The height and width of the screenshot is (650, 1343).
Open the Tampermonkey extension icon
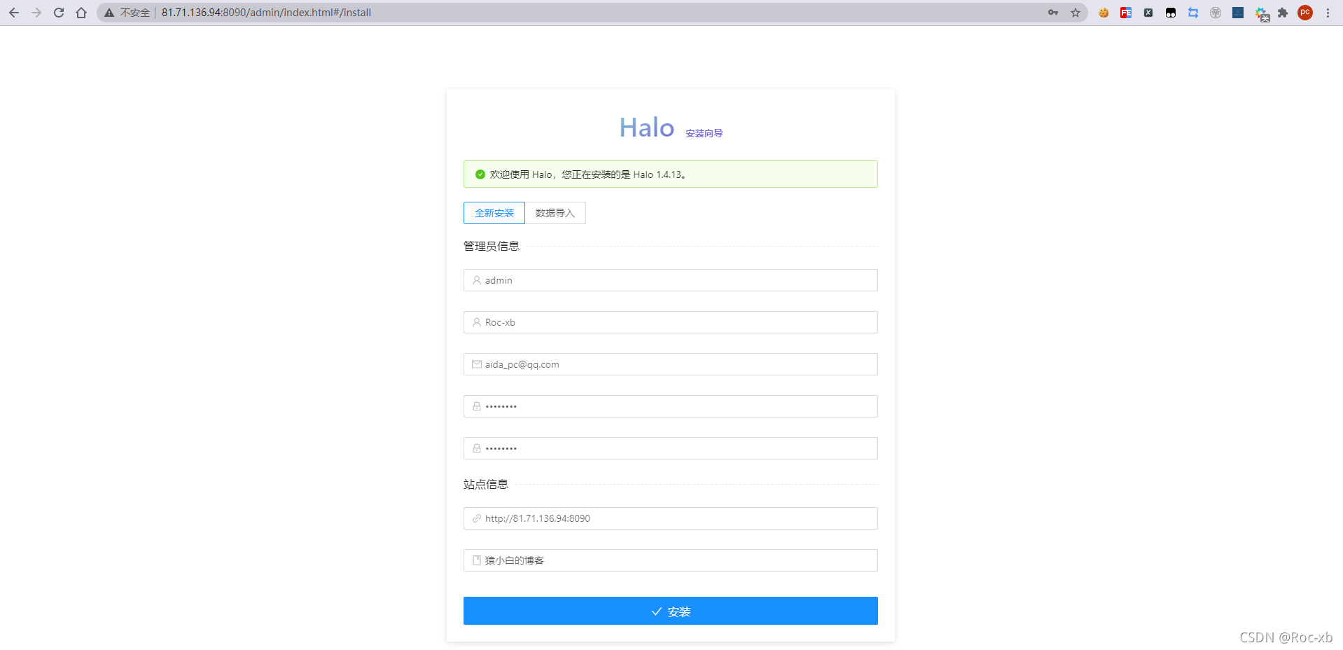click(x=1171, y=13)
